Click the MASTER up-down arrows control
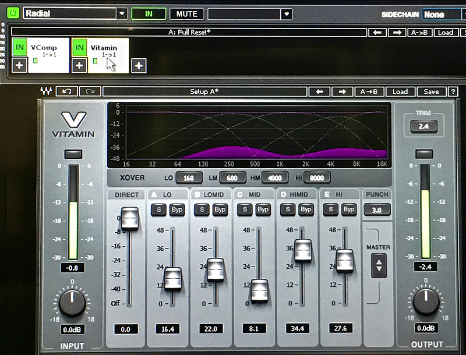The height and width of the screenshot is (355, 466). [379, 265]
